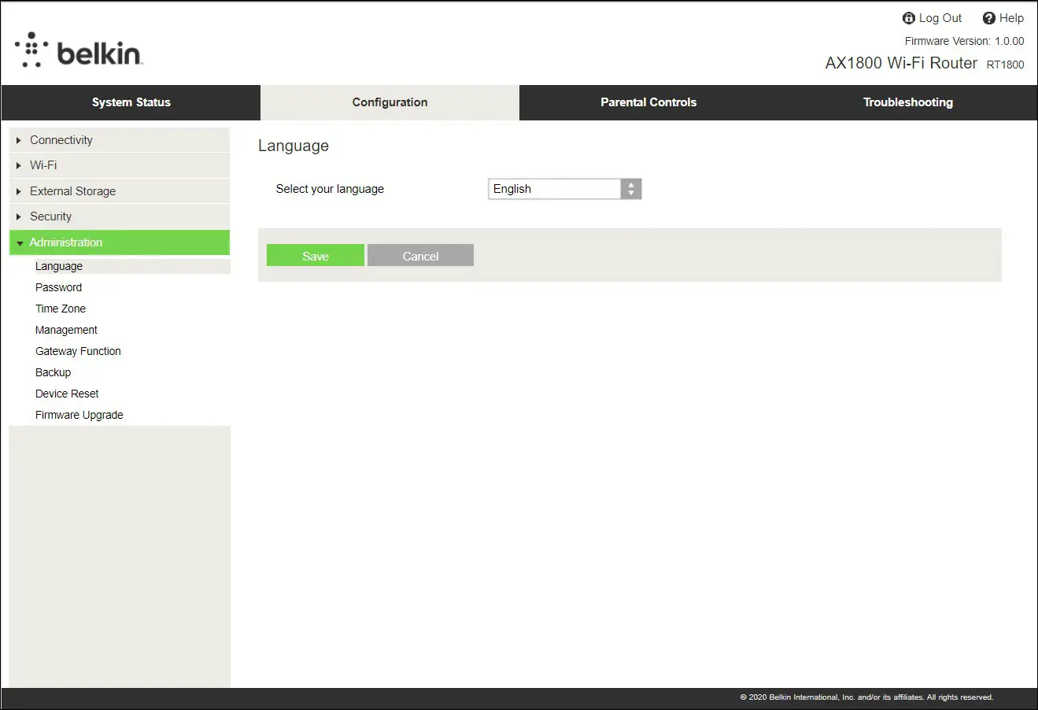Open the External Storage menu
The width and height of the screenshot is (1038, 710).
pos(120,191)
